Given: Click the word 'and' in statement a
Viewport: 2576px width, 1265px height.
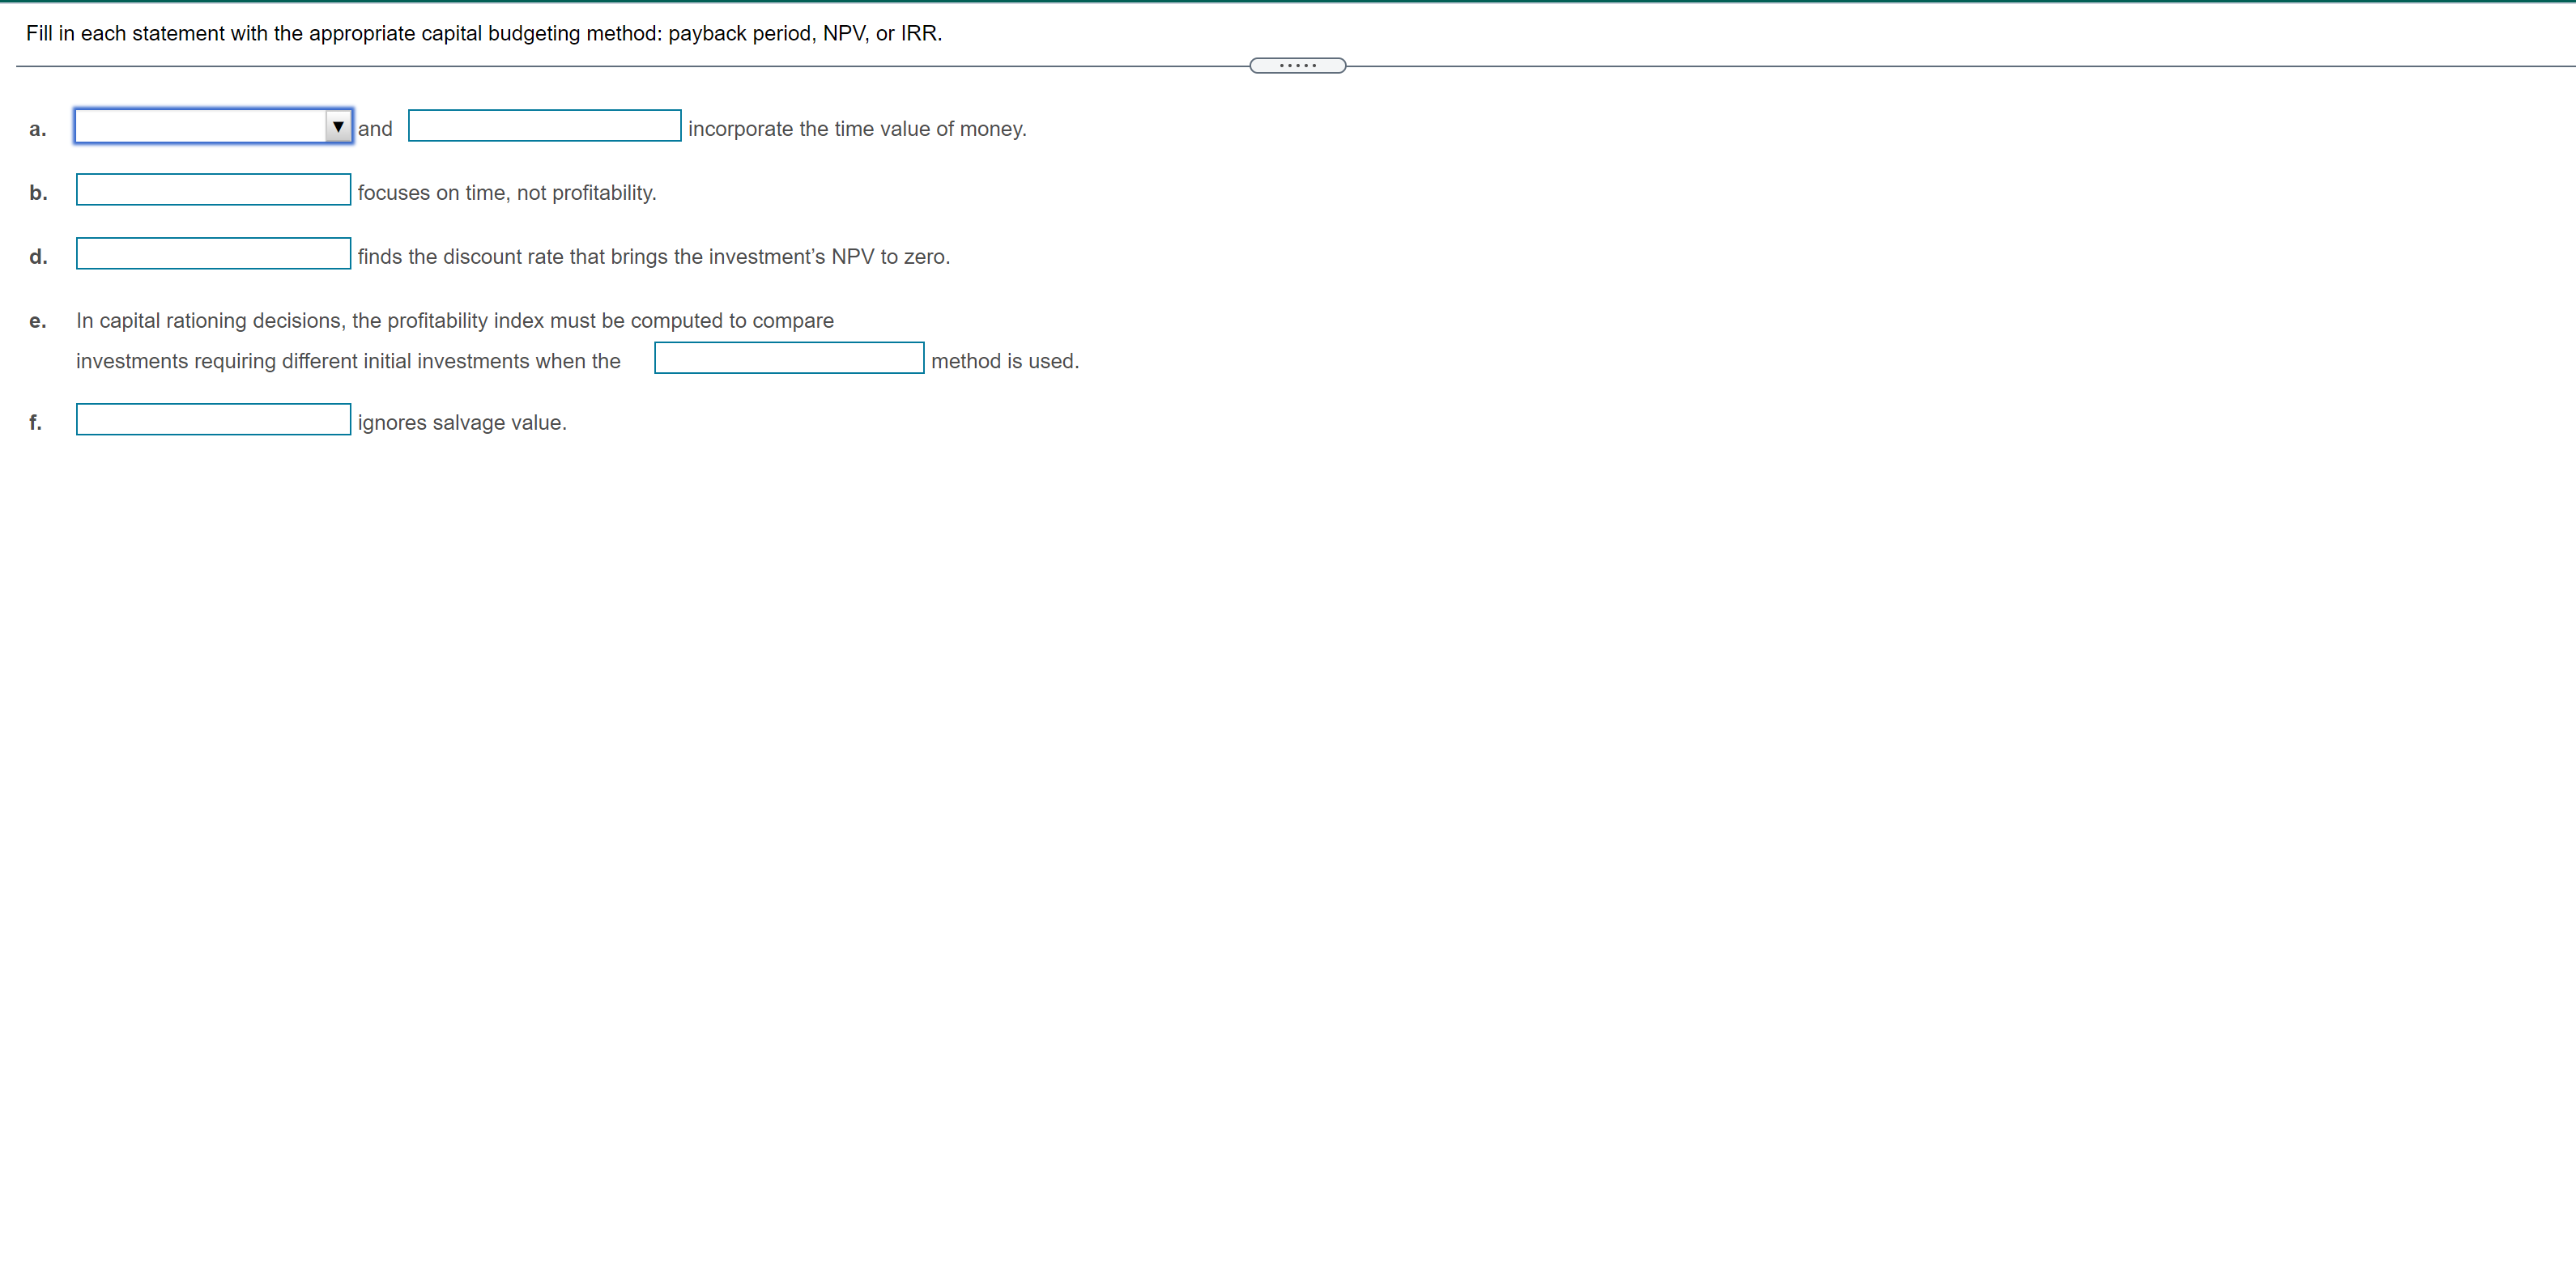Looking at the screenshot, I should 375,129.
